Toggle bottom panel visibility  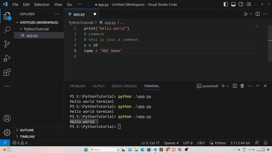pyautogui.click(x=233, y=4)
